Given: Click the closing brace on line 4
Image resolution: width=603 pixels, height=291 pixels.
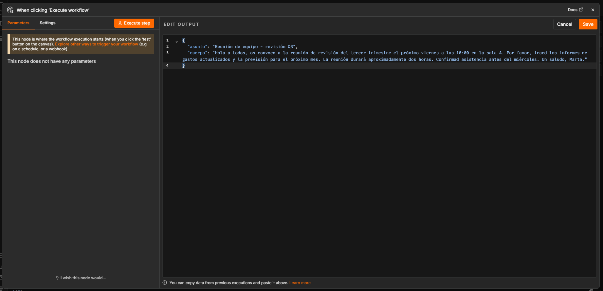Looking at the screenshot, I should click(x=184, y=65).
